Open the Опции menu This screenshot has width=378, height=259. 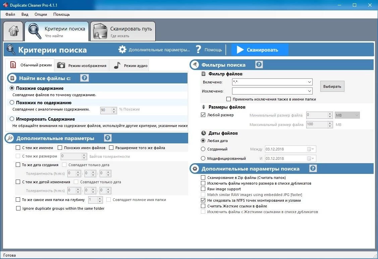41,14
